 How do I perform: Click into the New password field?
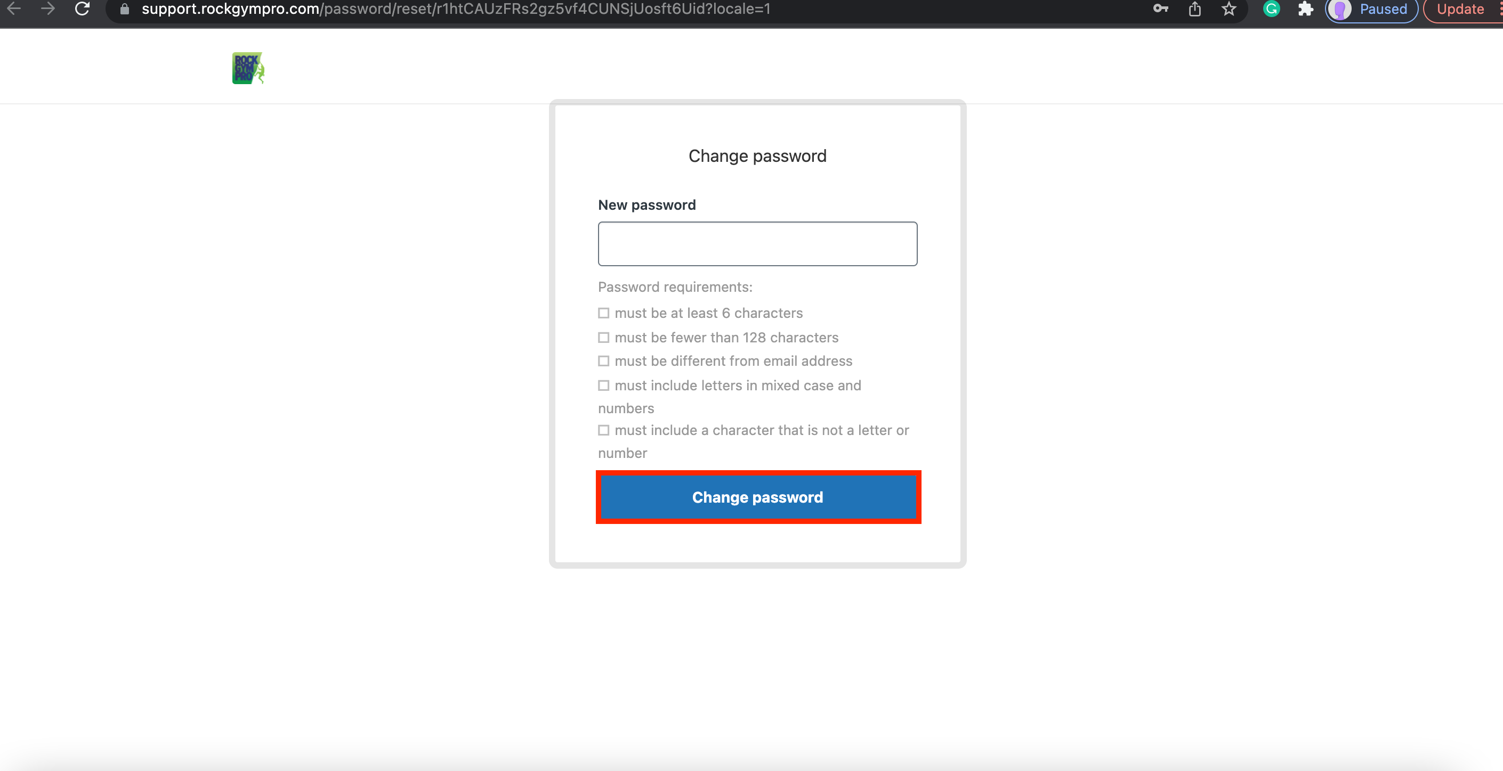pos(757,243)
